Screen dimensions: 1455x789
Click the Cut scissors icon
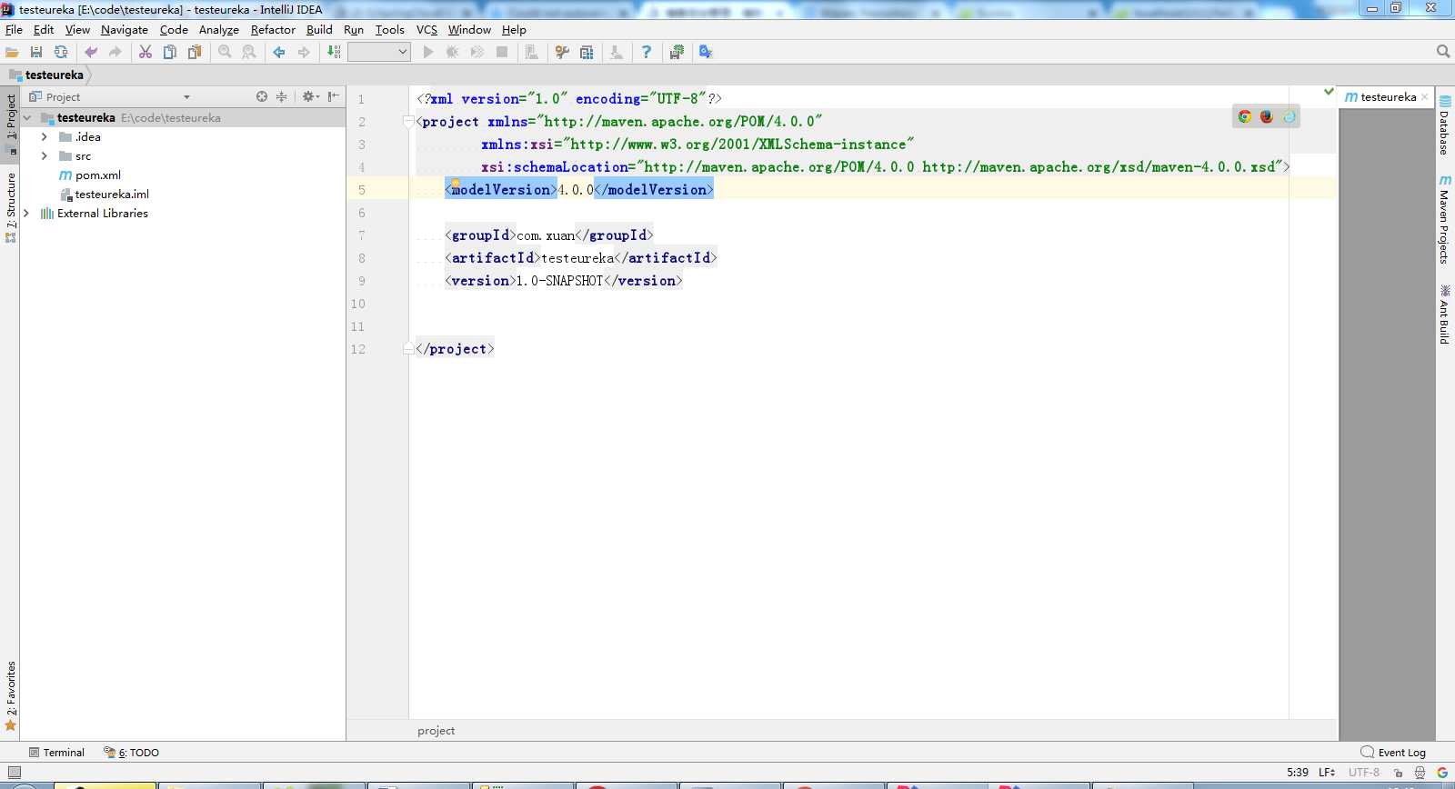point(145,52)
